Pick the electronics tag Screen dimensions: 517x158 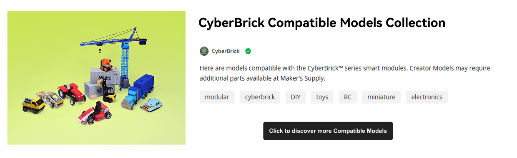[427, 97]
